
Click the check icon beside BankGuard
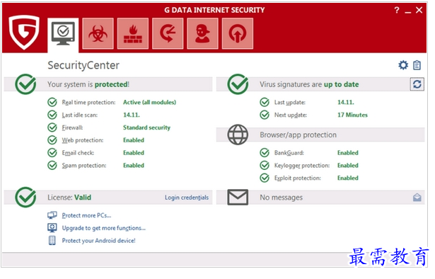click(265, 153)
